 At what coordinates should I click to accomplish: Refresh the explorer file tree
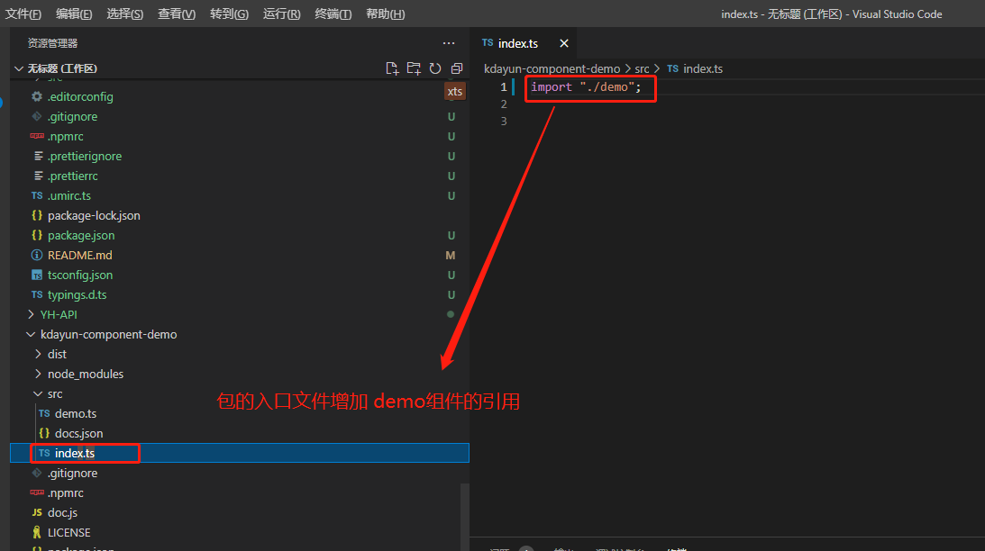[x=435, y=68]
